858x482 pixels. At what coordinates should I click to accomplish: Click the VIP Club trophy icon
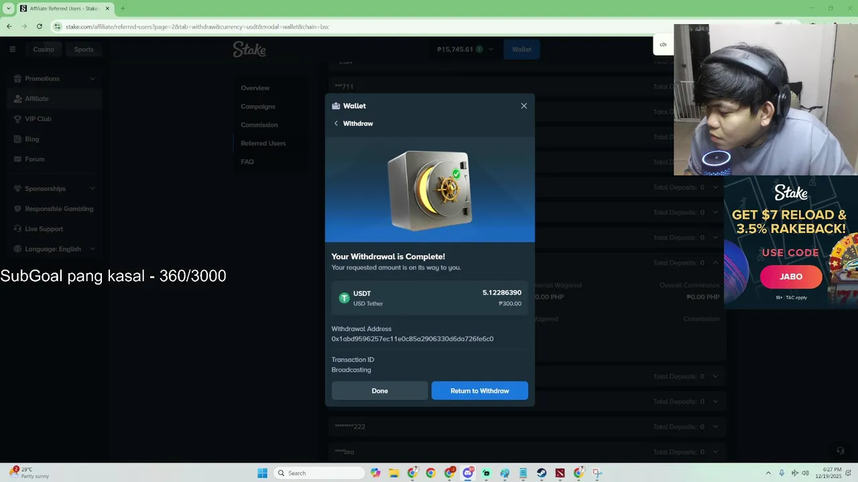coord(19,118)
